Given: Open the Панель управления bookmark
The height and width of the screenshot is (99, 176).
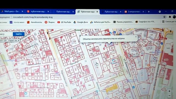Looking at the screenshot, I should (x=123, y=22).
